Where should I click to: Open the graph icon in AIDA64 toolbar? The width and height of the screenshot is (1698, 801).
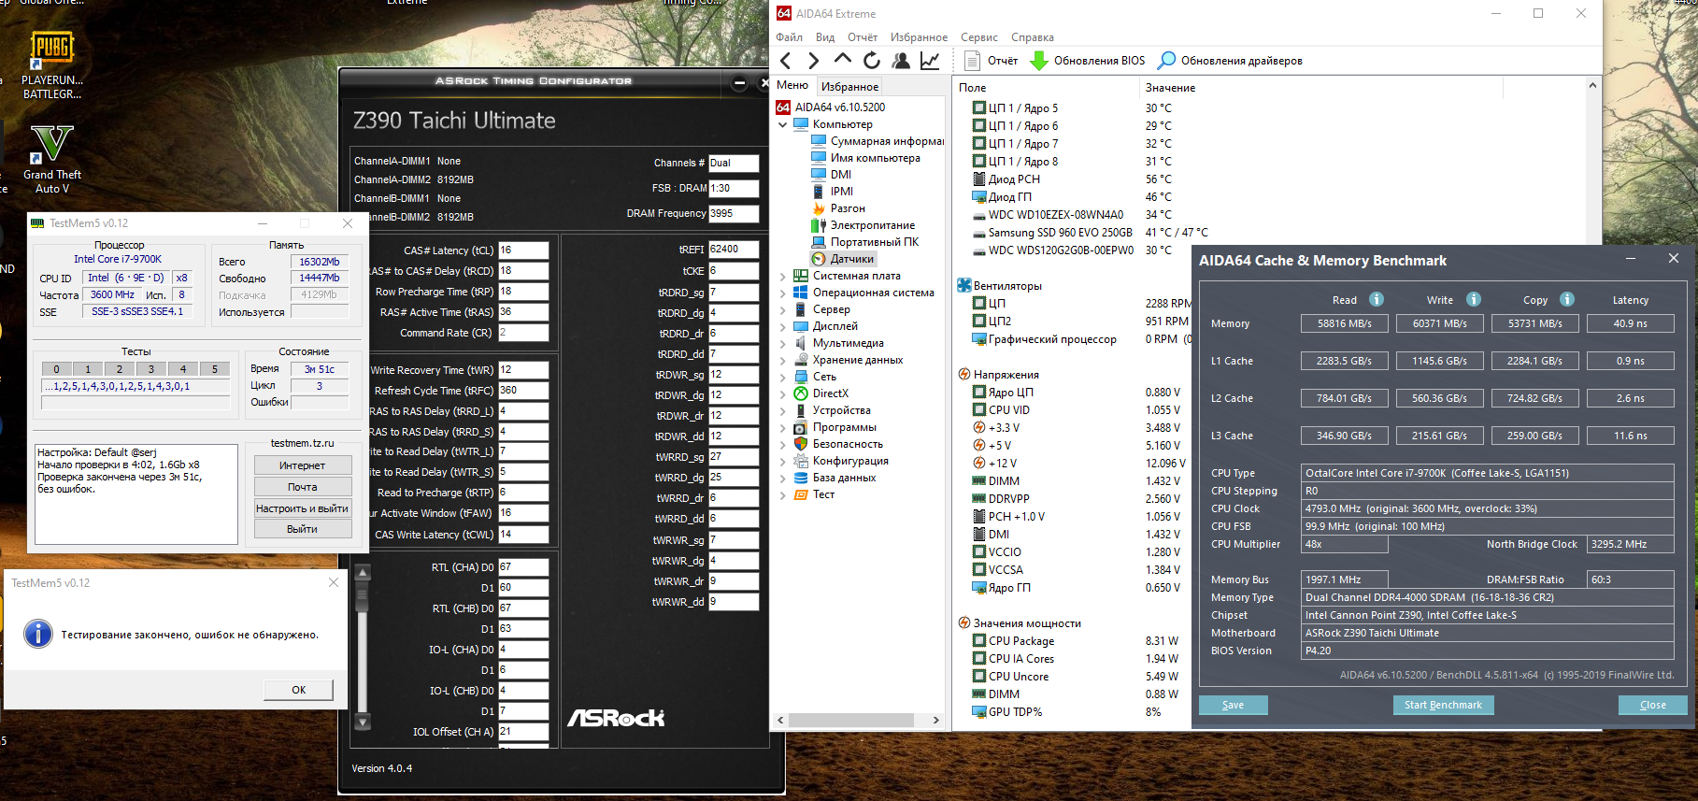tap(930, 61)
